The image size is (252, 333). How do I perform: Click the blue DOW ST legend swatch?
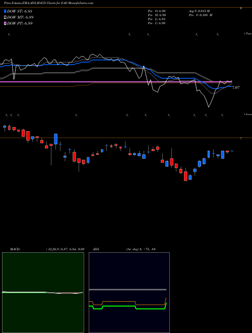coord(5,11)
